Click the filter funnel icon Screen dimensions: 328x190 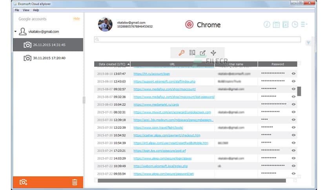[x=308, y=43]
